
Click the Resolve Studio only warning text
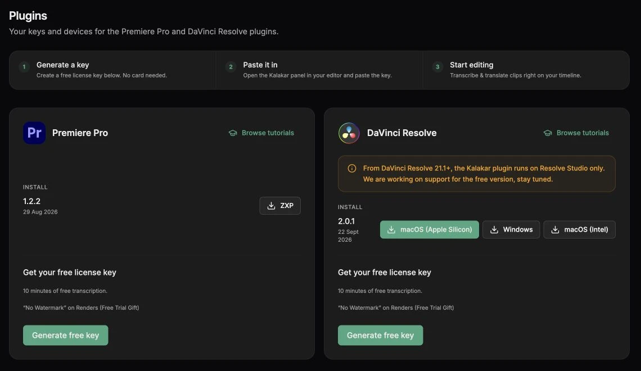(x=484, y=174)
